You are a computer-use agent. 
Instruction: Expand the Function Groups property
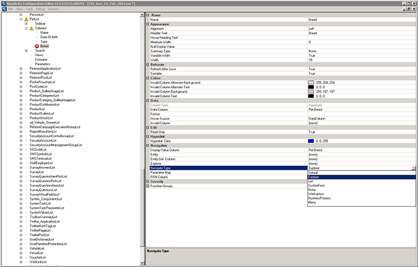(148, 186)
